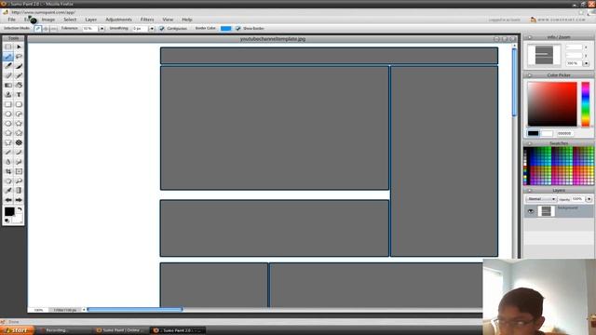Select the Move tool arrow
Viewport: 596px width, 335px height.
click(19, 47)
